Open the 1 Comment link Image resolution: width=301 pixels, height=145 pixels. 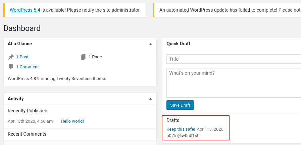28,67
